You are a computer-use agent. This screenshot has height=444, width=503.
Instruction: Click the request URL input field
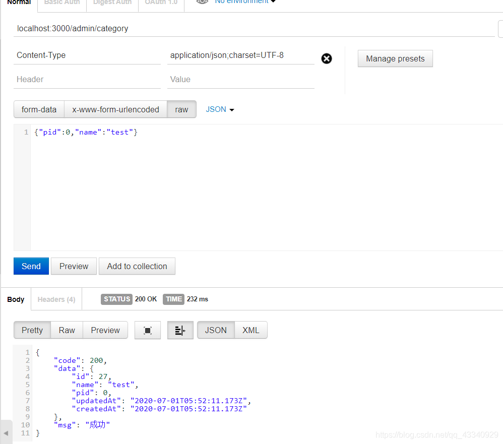(x=202, y=29)
